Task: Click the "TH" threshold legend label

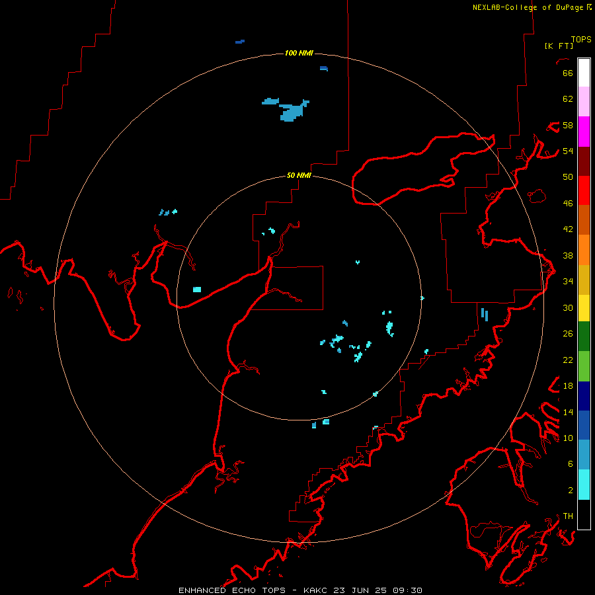Action: coord(568,516)
